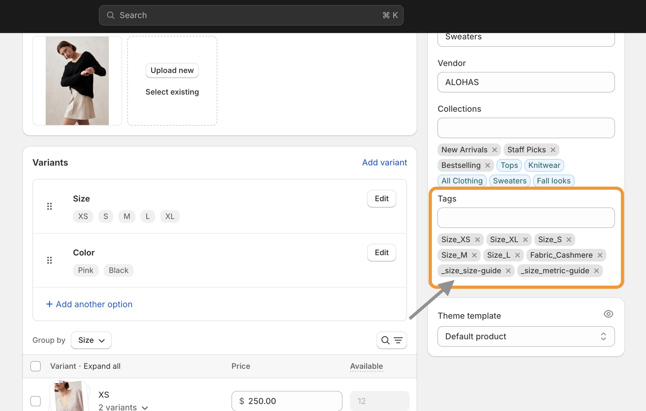Click Add variant link
Viewport: 646px width, 411px height.
[385, 162]
